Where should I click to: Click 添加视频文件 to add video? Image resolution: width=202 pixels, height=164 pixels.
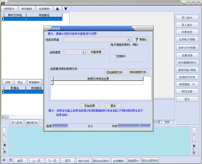pyautogui.click(x=114, y=73)
